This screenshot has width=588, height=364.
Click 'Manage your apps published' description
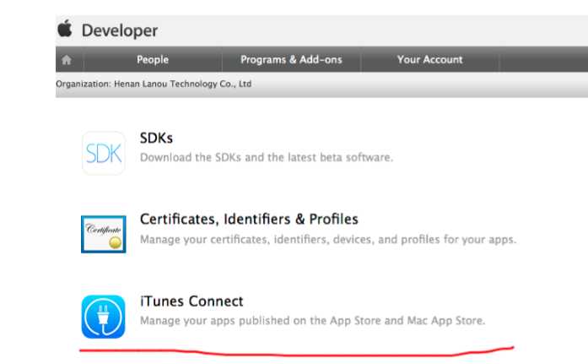313,321
